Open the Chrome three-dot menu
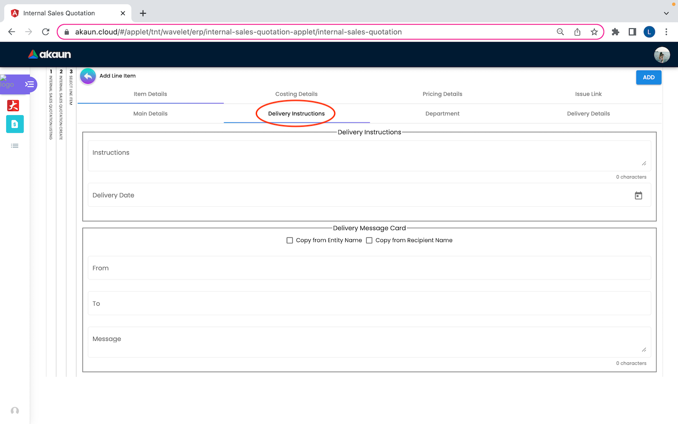Viewport: 678px width, 424px height. pyautogui.click(x=666, y=32)
